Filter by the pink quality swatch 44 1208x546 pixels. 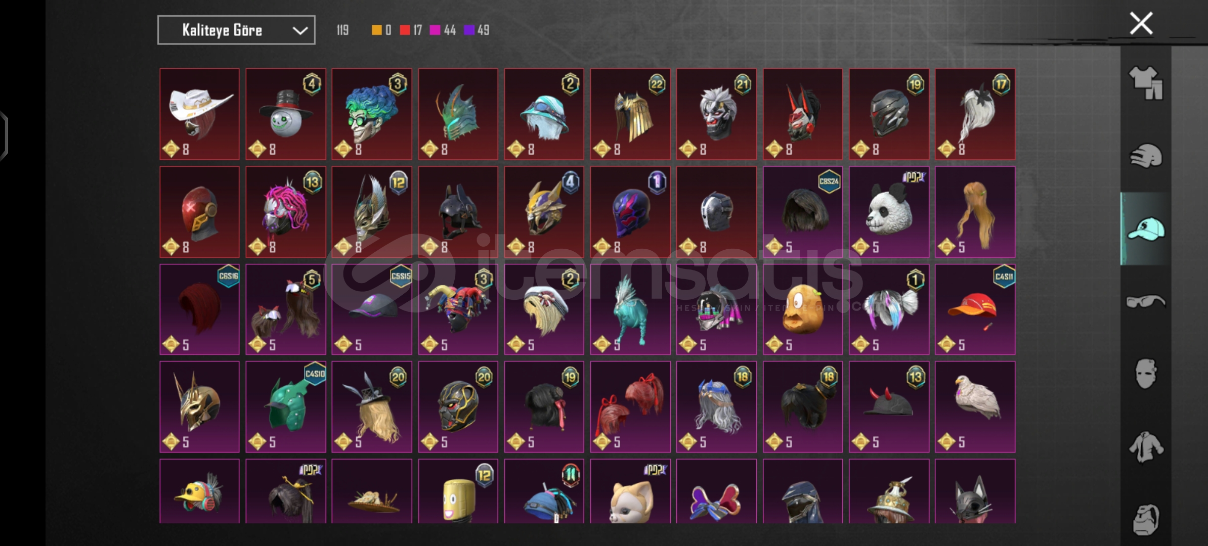(443, 30)
